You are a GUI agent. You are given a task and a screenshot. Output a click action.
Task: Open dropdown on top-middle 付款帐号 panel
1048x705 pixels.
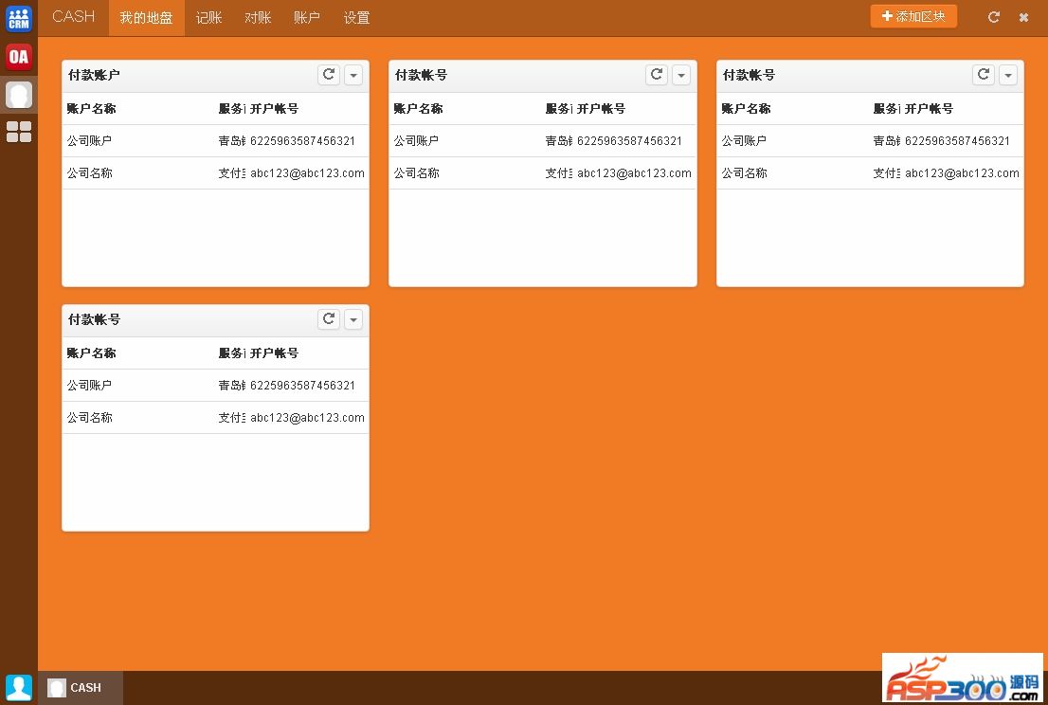(681, 76)
